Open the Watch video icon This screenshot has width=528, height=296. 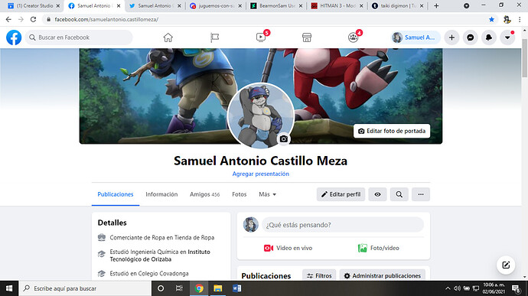[261, 37]
